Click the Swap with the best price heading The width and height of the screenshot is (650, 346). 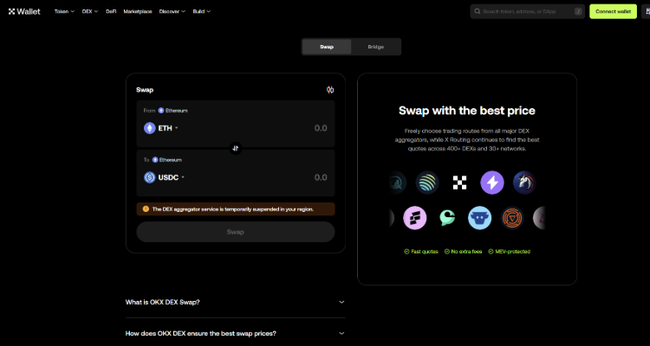pos(467,111)
